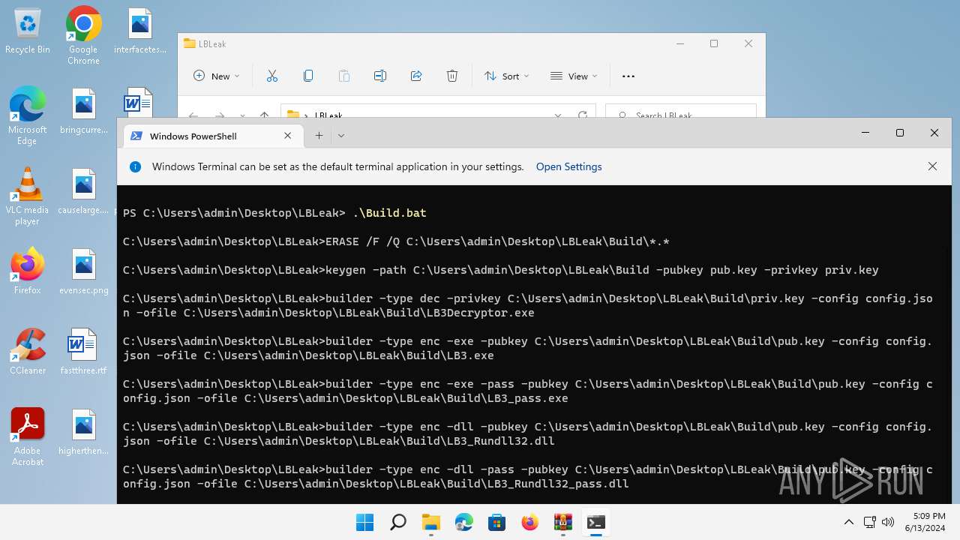Open the Word document icon behind Explorer
Viewport: 960px width, 540px height.
pos(139,102)
